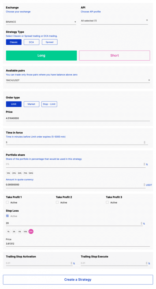The height and width of the screenshot is (289, 156).
Task: Select the Spread strategy type
Action: tap(49, 42)
